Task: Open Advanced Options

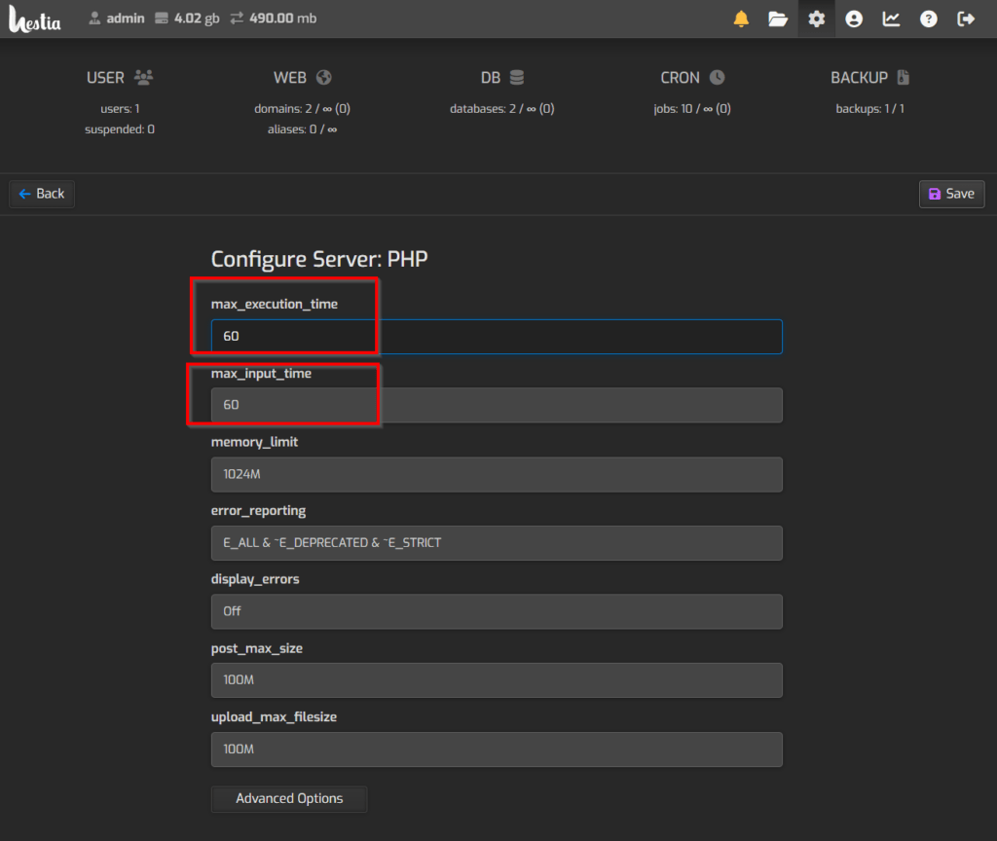Action: click(x=288, y=798)
